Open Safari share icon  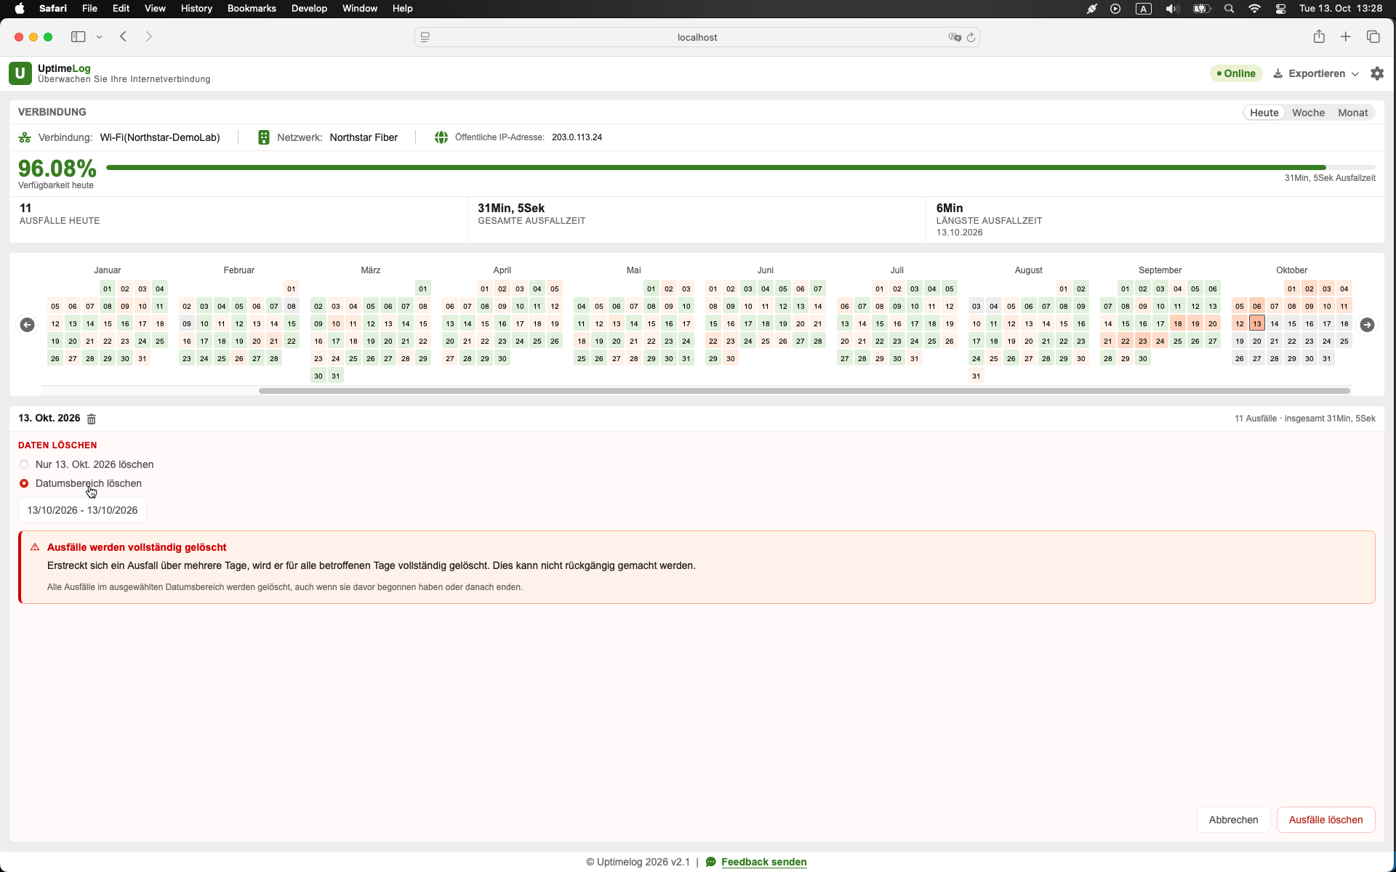[1319, 37]
